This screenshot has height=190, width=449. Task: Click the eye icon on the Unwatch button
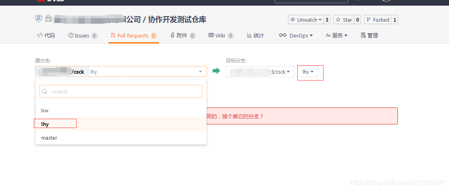(x=293, y=20)
